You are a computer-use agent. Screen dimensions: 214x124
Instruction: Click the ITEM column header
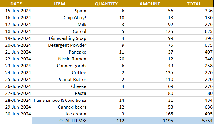coord(60,4)
